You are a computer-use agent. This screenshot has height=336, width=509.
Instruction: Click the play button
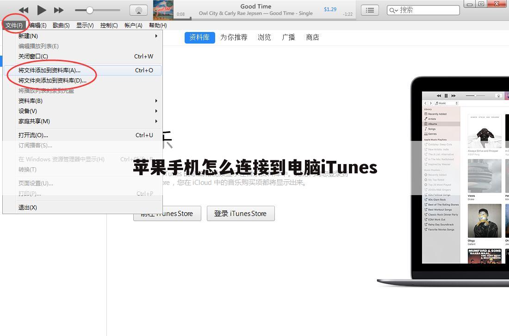(42, 10)
